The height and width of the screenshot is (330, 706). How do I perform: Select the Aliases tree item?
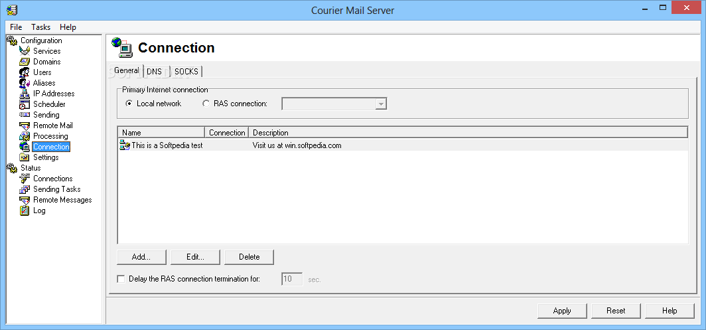[x=44, y=83]
